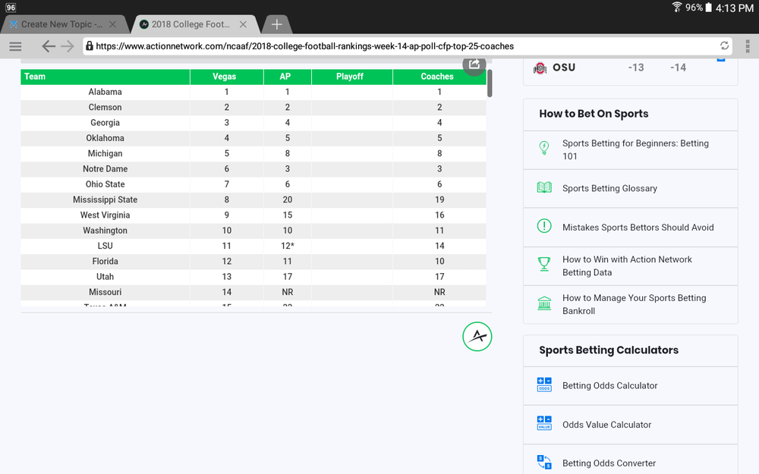The width and height of the screenshot is (759, 474).
Task: Click the Betting Odds Converter icon
Action: pos(544,462)
